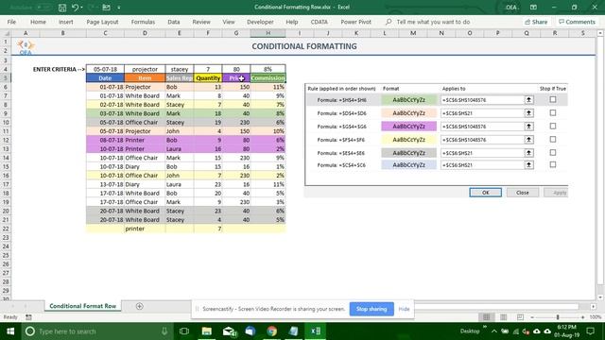Click the Ribbon Display Options icon
The image size is (605, 340).
pyautogui.click(x=533, y=8)
